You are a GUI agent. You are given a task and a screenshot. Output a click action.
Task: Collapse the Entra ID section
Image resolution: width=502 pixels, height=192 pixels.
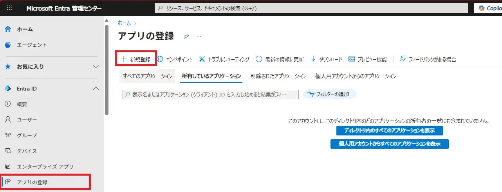[x=96, y=89]
